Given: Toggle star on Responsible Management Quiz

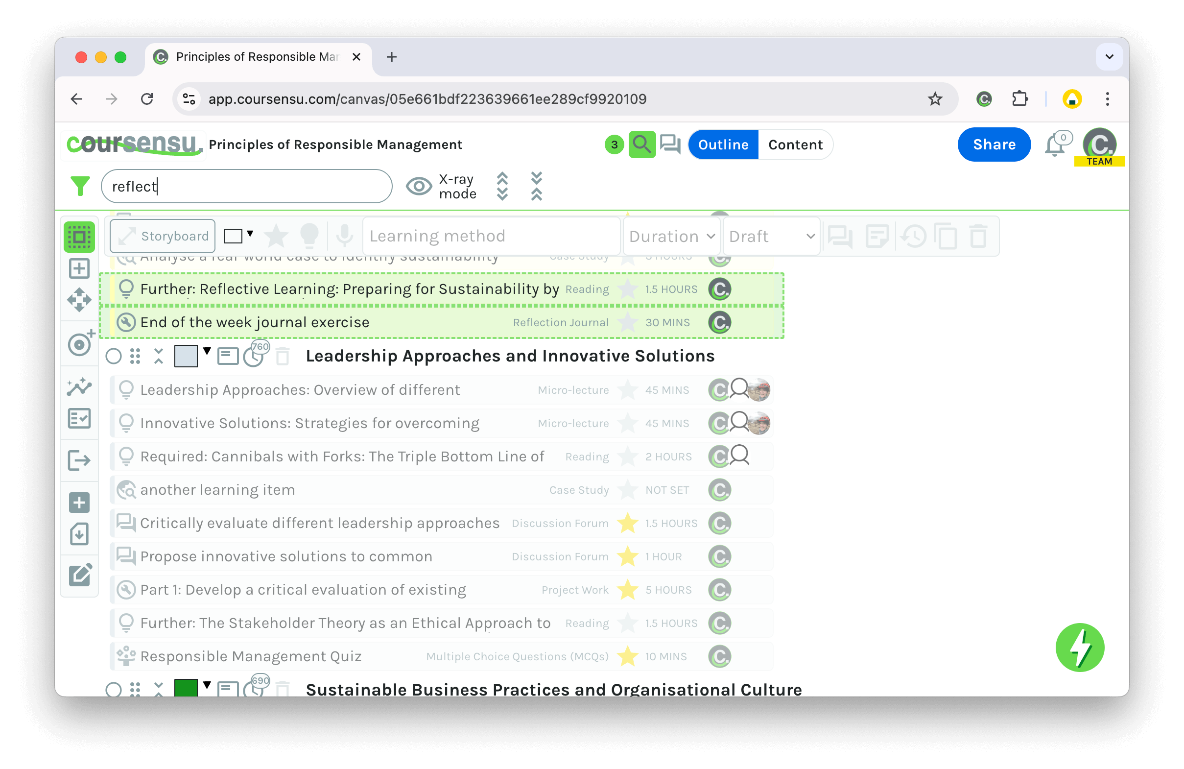Looking at the screenshot, I should (x=627, y=656).
